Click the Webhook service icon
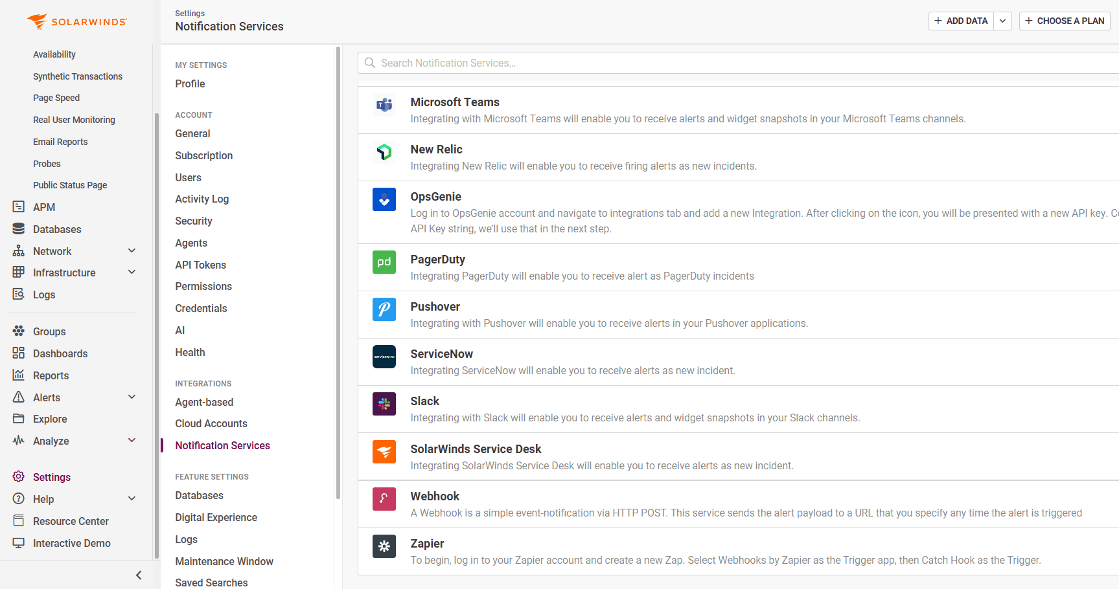This screenshot has height=589, width=1119. tap(384, 499)
